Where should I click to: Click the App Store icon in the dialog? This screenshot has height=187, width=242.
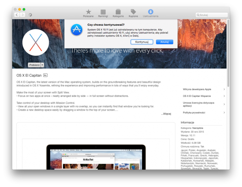[77, 30]
